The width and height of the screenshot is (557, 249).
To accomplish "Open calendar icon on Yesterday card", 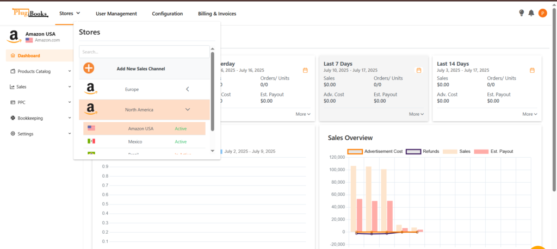I will [305, 70].
